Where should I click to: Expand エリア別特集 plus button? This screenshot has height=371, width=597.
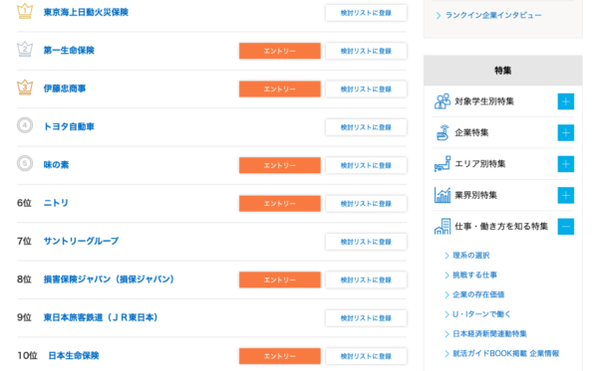click(x=566, y=164)
